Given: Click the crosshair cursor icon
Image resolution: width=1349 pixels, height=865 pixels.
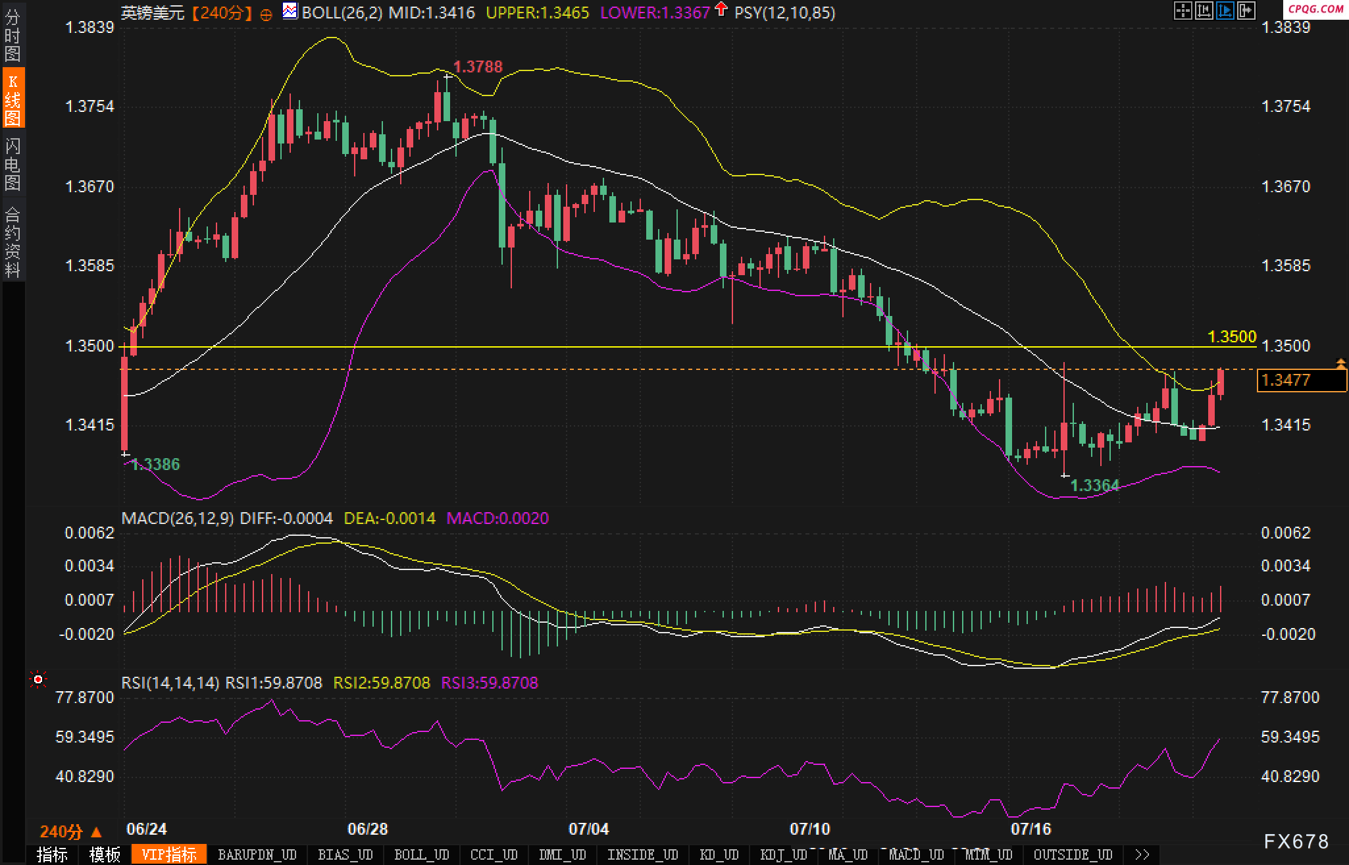Looking at the screenshot, I should coord(1183,11).
